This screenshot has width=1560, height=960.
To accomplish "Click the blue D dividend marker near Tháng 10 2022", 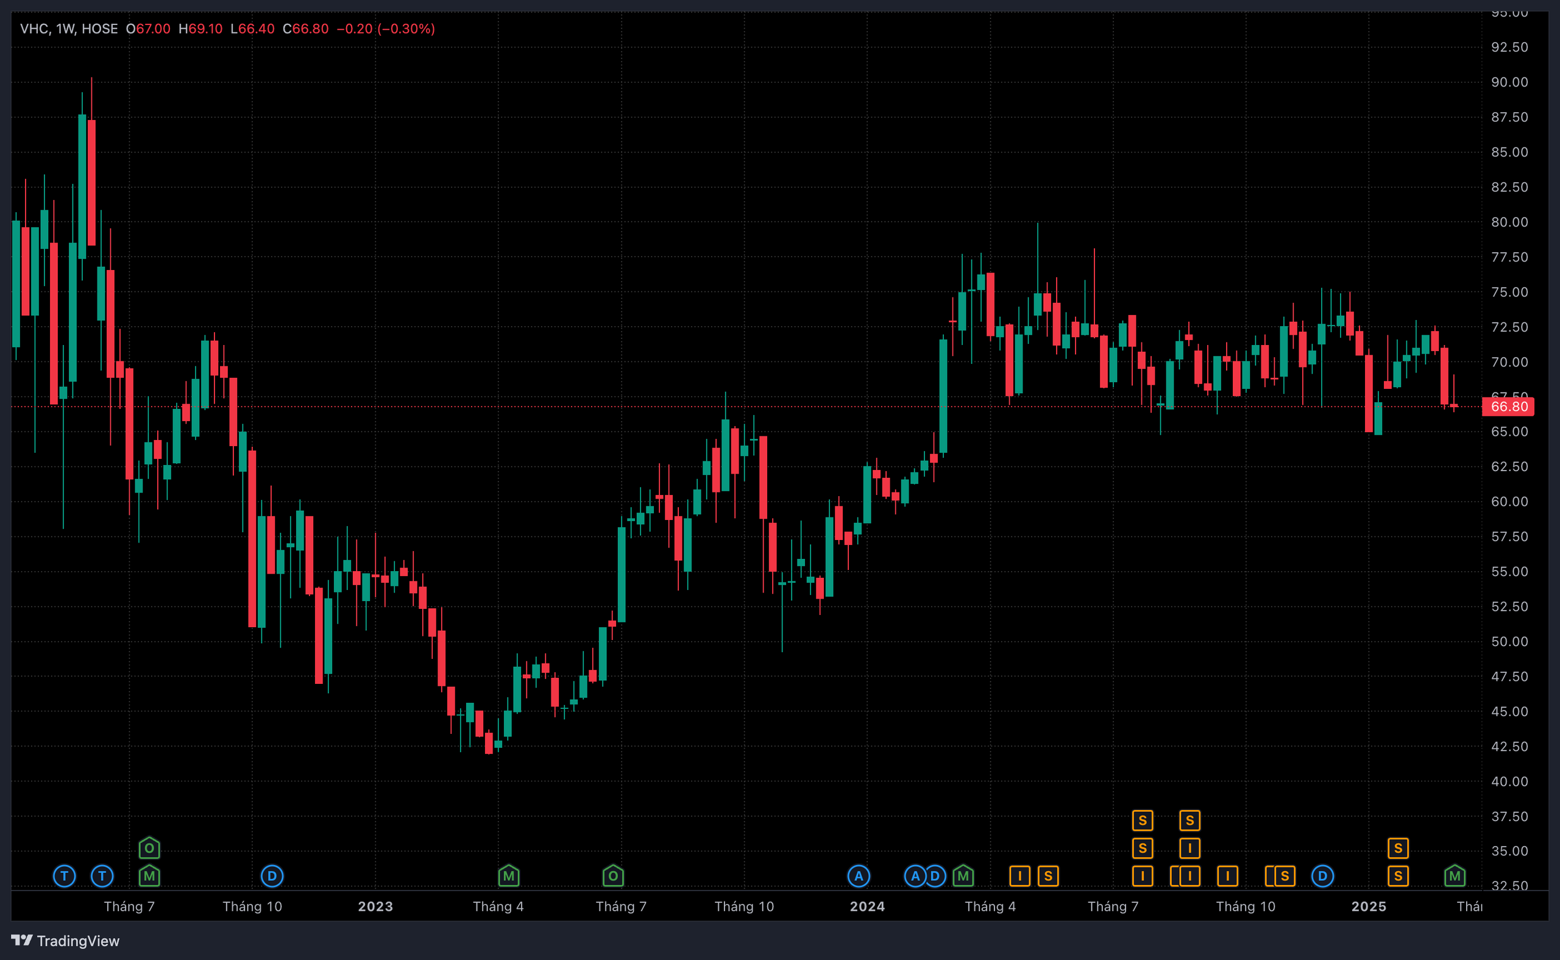I will point(272,876).
